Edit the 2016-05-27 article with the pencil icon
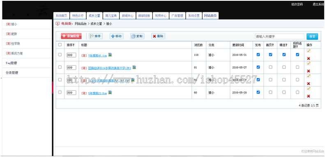 (309, 63)
